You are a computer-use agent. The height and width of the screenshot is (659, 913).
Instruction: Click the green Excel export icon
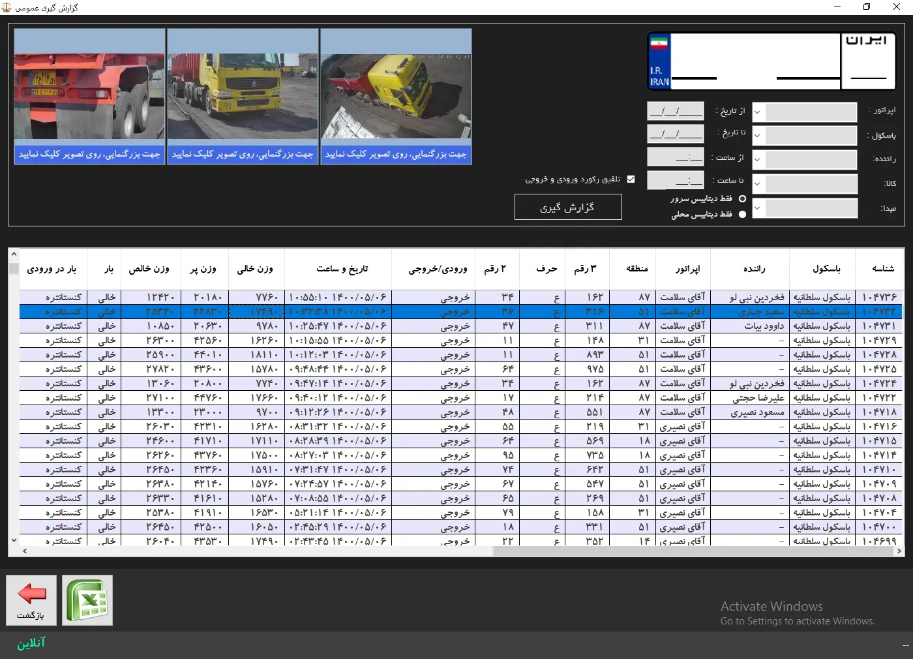point(87,600)
